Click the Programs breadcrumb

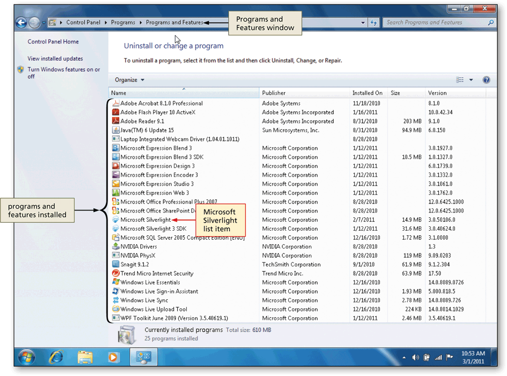[x=123, y=22]
